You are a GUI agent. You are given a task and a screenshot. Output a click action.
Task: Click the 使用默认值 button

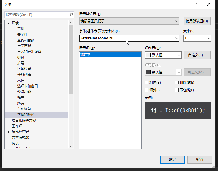point(197,21)
